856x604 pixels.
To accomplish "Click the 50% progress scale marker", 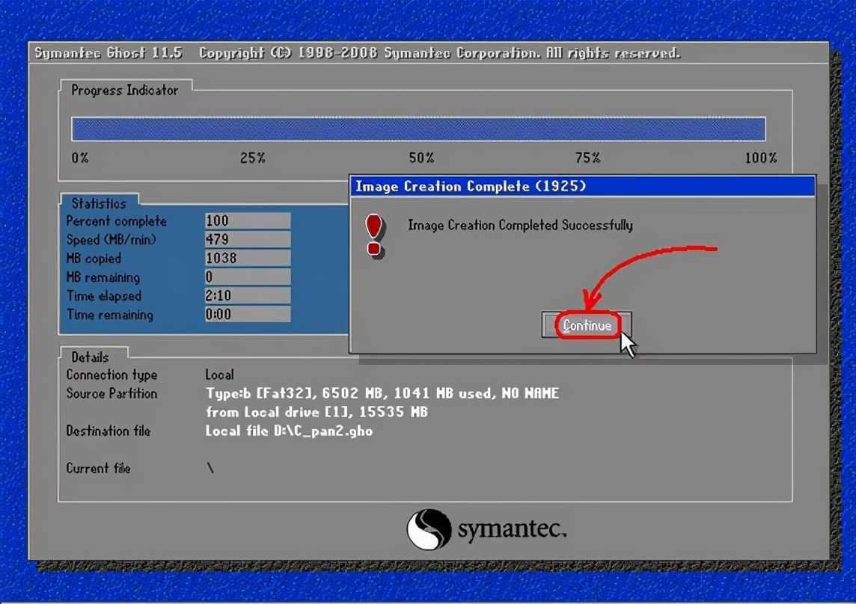I will point(421,158).
